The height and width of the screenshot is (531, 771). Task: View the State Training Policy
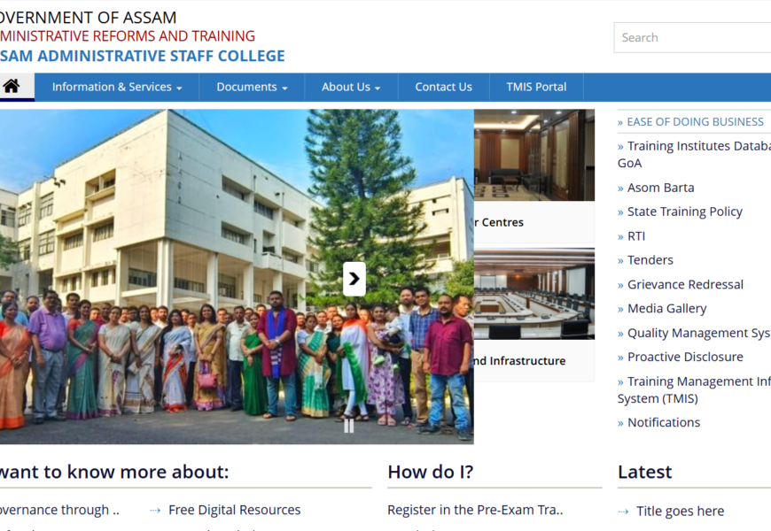[x=684, y=212]
